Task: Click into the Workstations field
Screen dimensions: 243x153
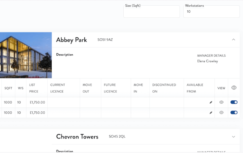Action: pos(211,12)
